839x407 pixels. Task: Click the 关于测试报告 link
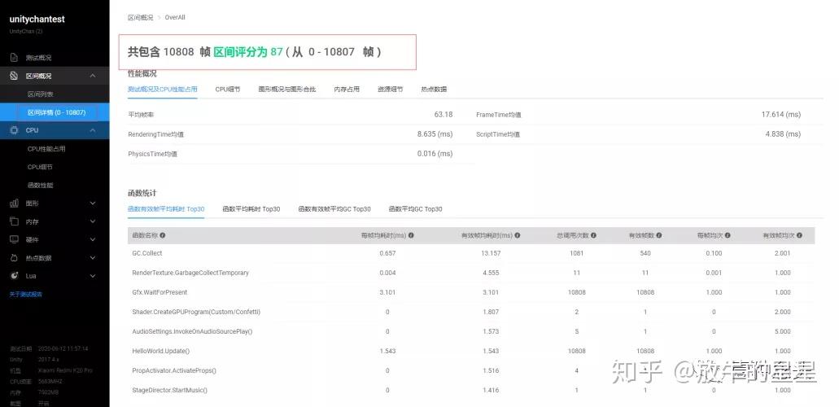click(x=26, y=294)
